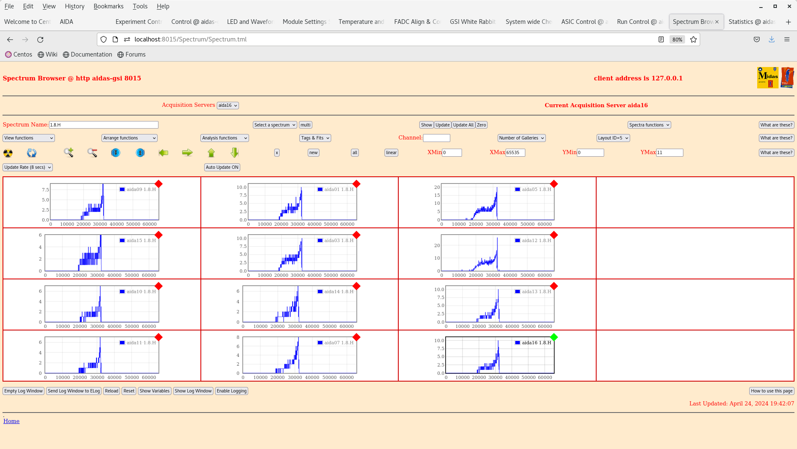Click the radiation hazard icon
The width and height of the screenshot is (797, 449).
(8, 153)
